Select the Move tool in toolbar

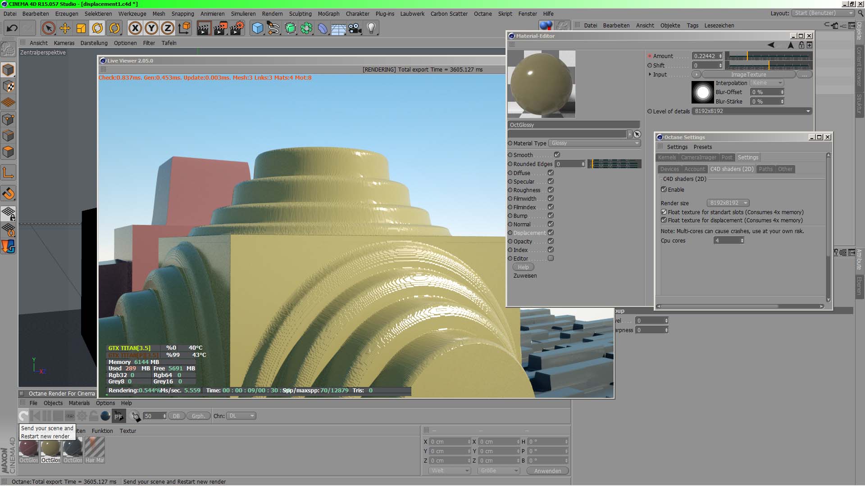pos(65,28)
